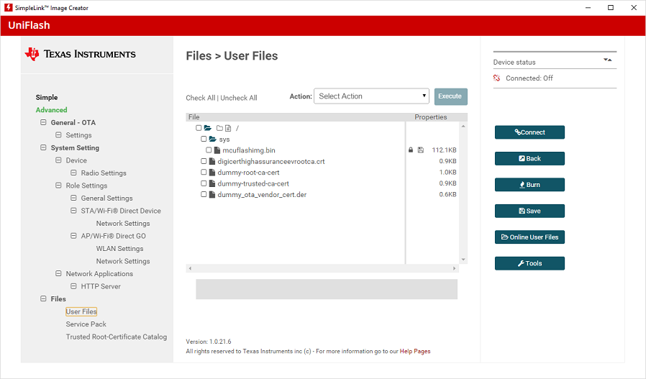The width and height of the screenshot is (646, 379).
Task: Click the sys folder icon
Action: [213, 140]
